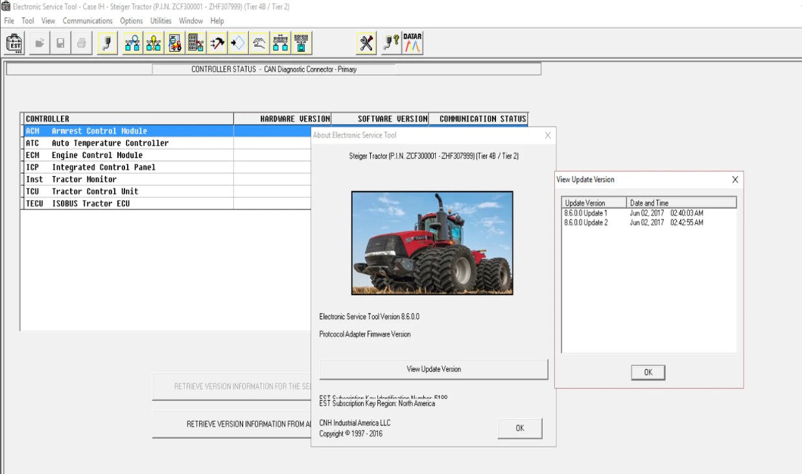
Task: Select 8.6.0.0 Update 2 list entry
Action: pyautogui.click(x=586, y=223)
